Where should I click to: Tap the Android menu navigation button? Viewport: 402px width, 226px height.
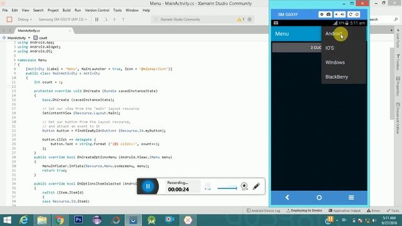coord(351,197)
